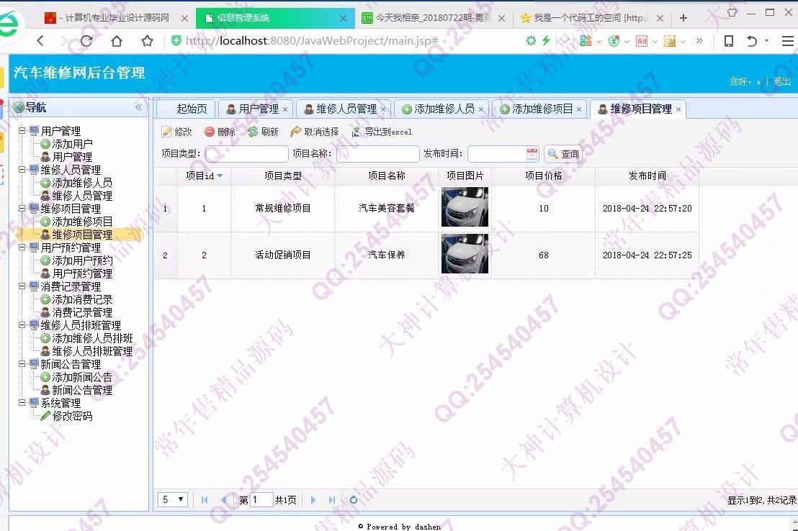Click the car thumbnail for 汽车美容套餐

tap(465, 206)
